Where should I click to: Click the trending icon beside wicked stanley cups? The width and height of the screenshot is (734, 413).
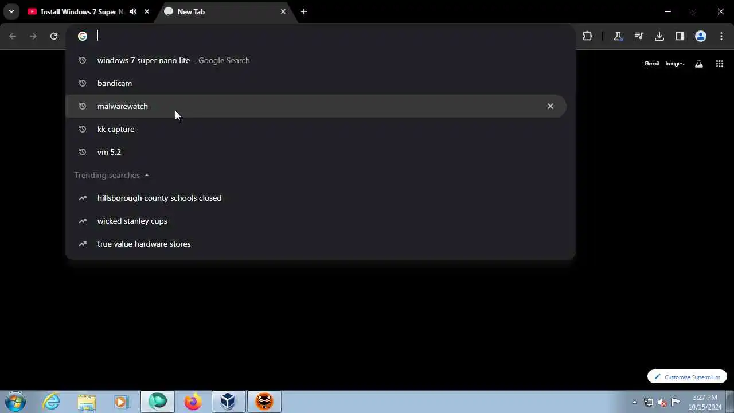click(x=83, y=221)
